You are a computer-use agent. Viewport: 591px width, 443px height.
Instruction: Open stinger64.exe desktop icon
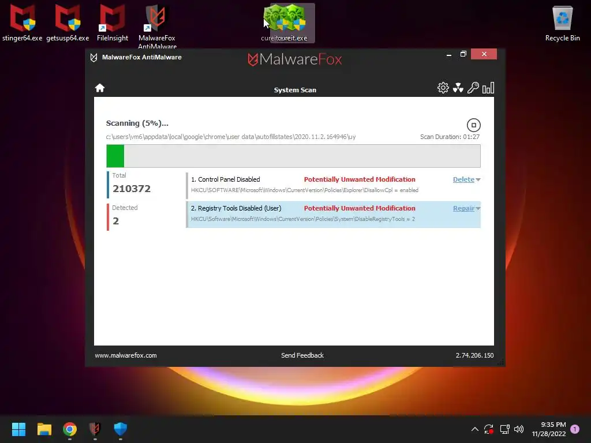23,22
